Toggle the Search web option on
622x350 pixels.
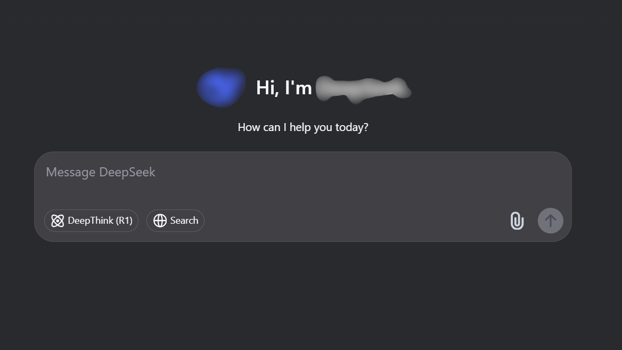click(175, 221)
